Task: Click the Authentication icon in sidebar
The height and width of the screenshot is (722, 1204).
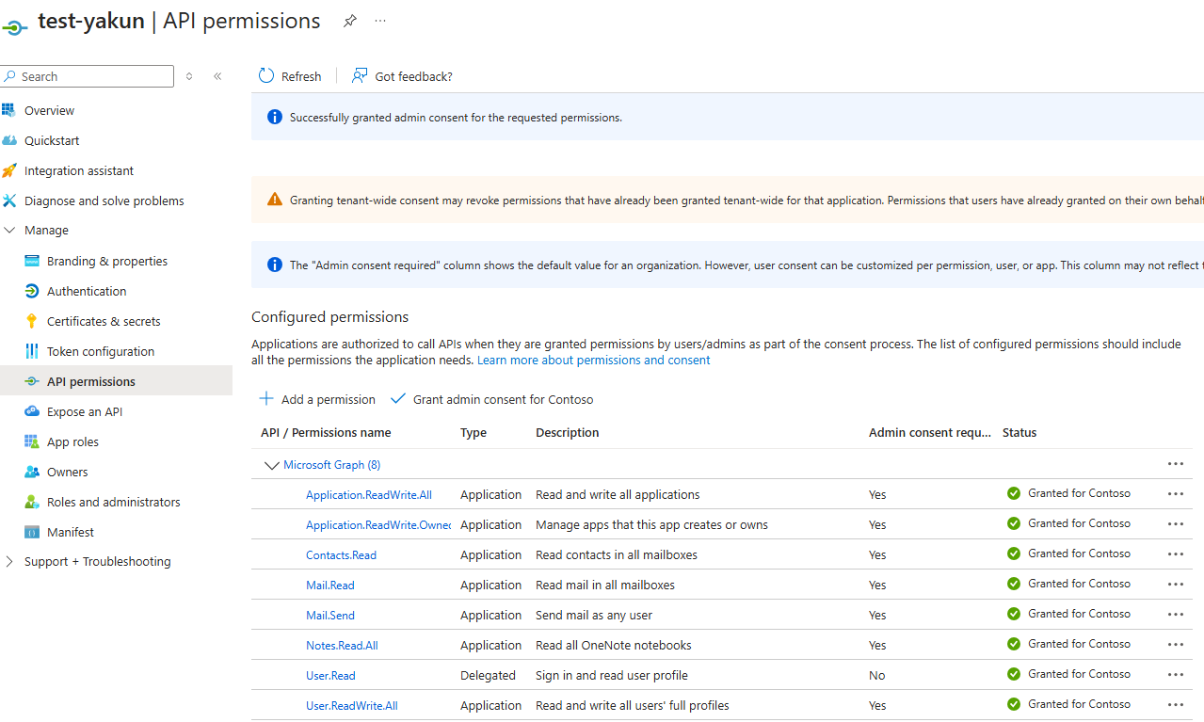Action: pos(31,291)
